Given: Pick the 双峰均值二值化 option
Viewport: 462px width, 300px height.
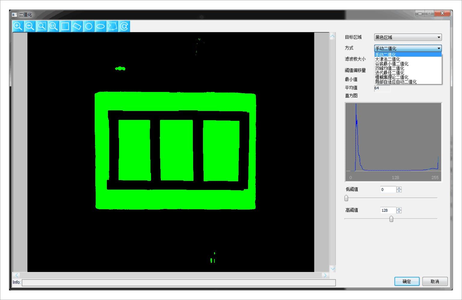Looking at the screenshot, I should coord(390,68).
